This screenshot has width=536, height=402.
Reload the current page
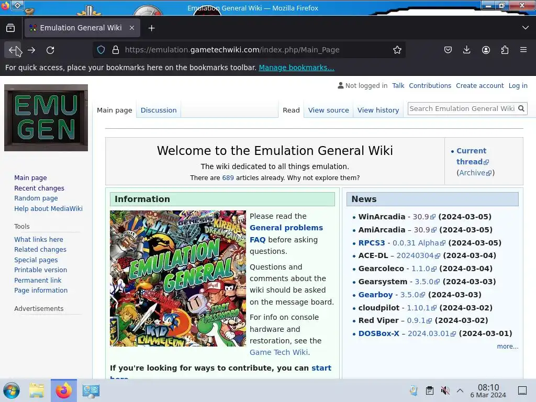tap(50, 50)
